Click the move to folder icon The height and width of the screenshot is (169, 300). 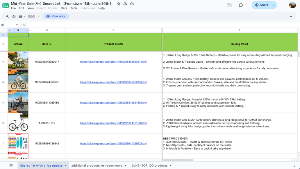(x=125, y=4)
